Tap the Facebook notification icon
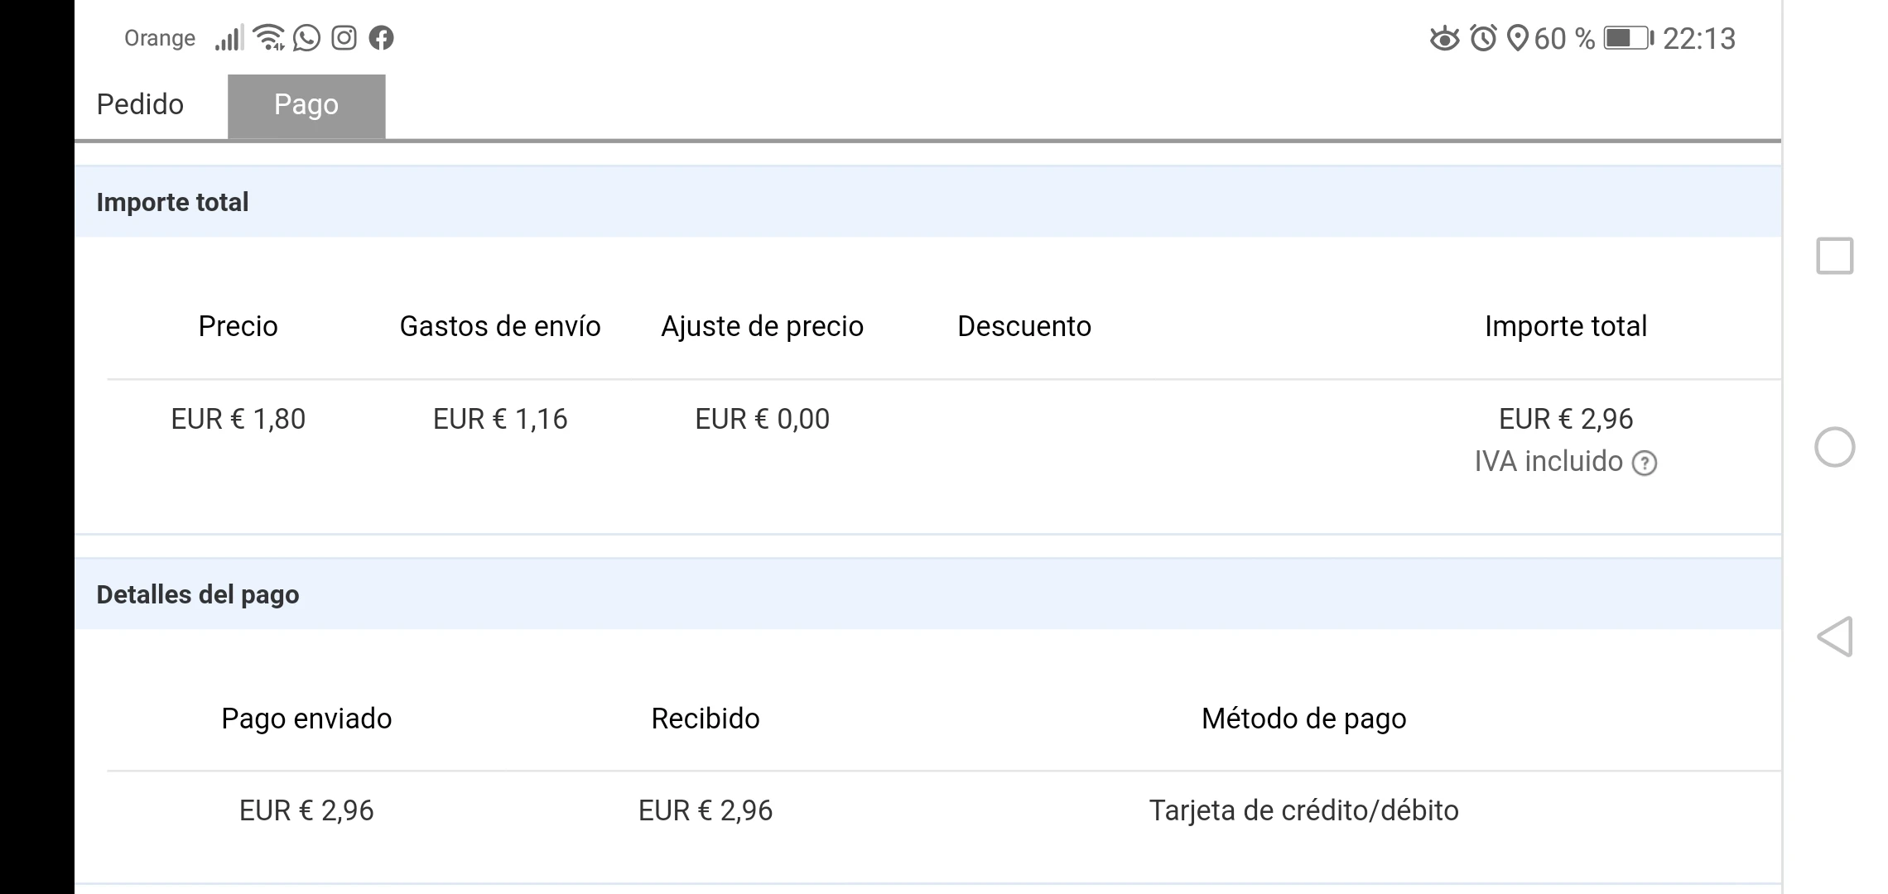Screen dimensions: 1888x894 381,38
